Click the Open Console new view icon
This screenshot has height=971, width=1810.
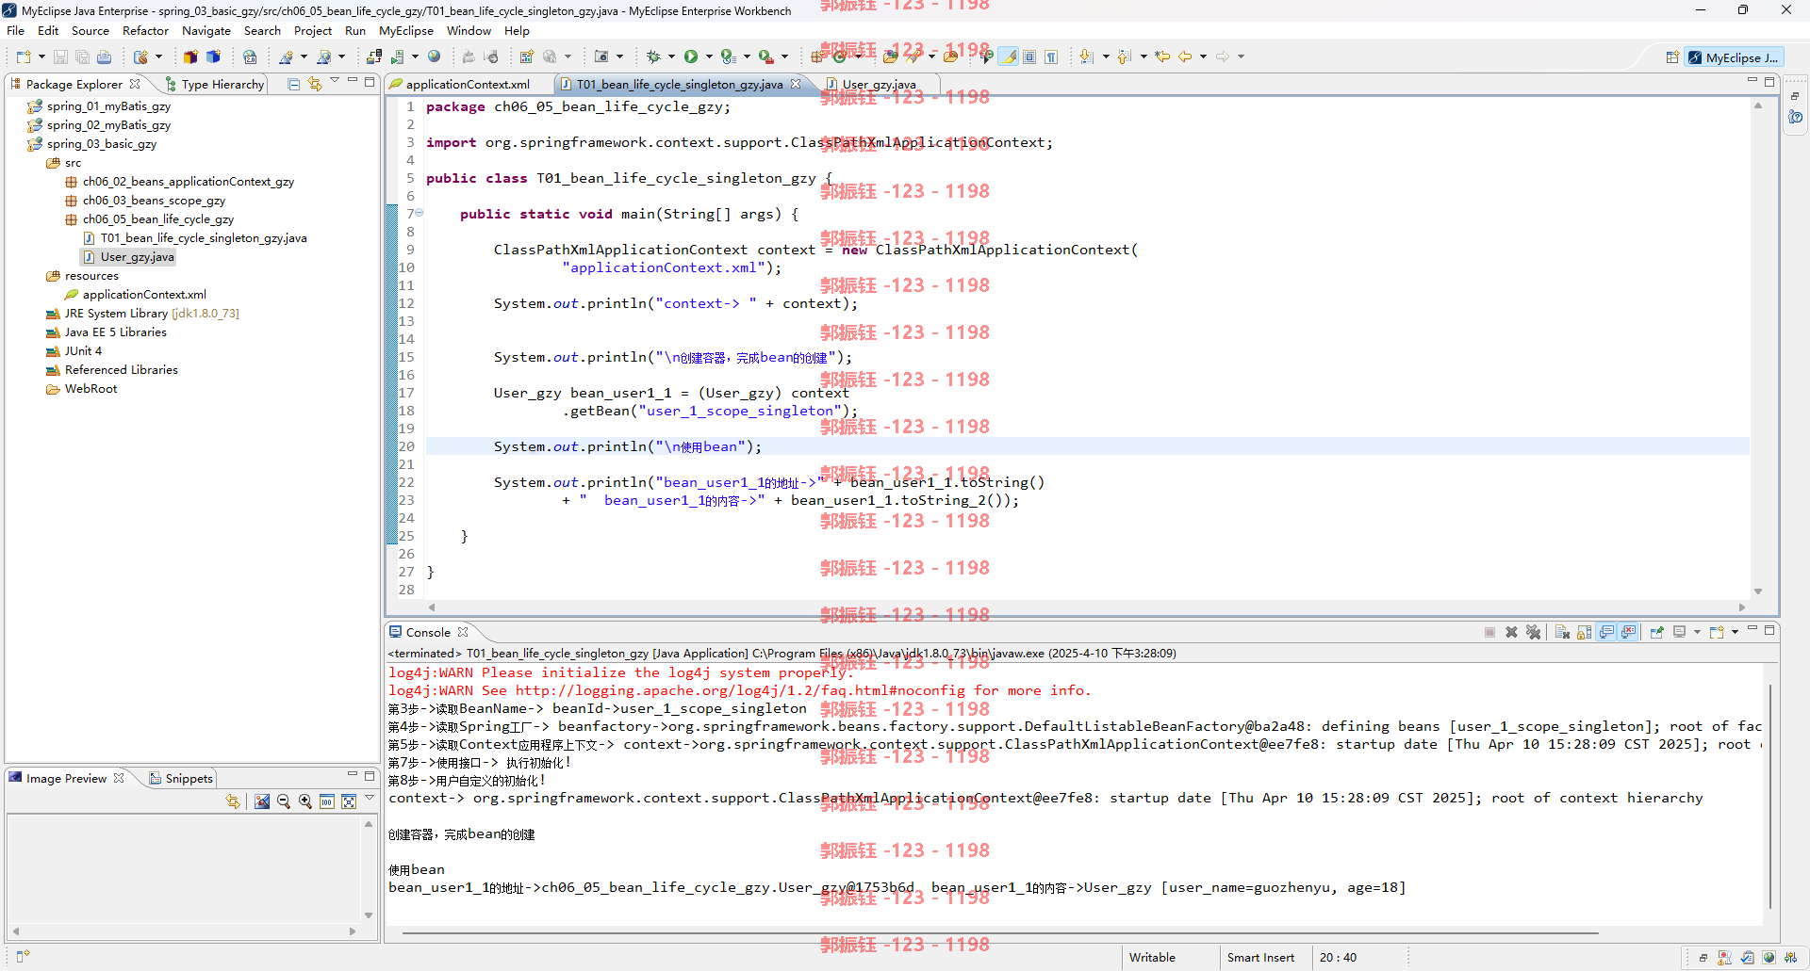click(1717, 632)
